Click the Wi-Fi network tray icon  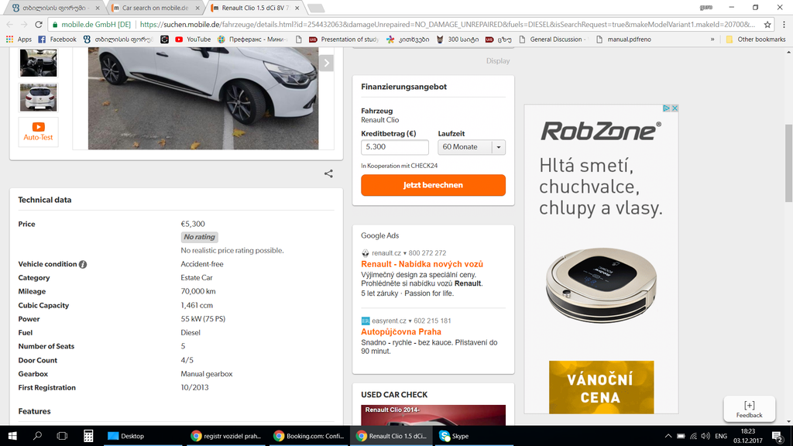point(693,436)
